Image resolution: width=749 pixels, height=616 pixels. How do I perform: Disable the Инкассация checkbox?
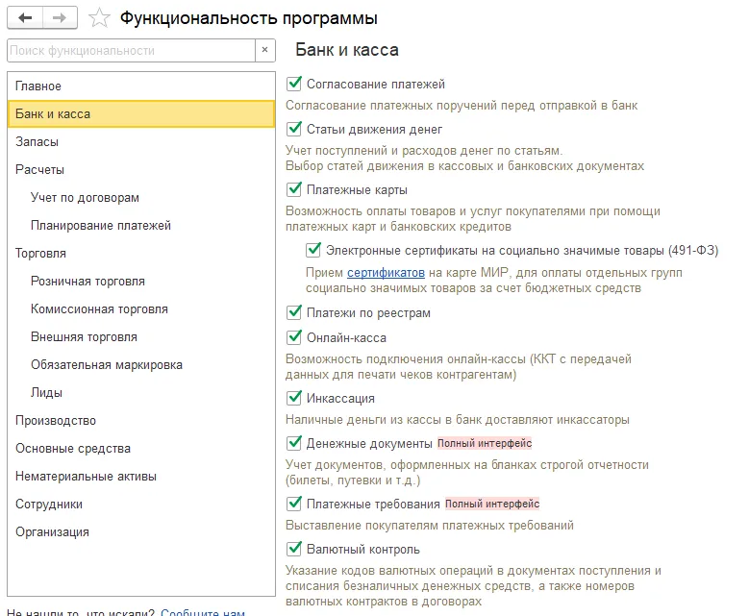tap(295, 398)
